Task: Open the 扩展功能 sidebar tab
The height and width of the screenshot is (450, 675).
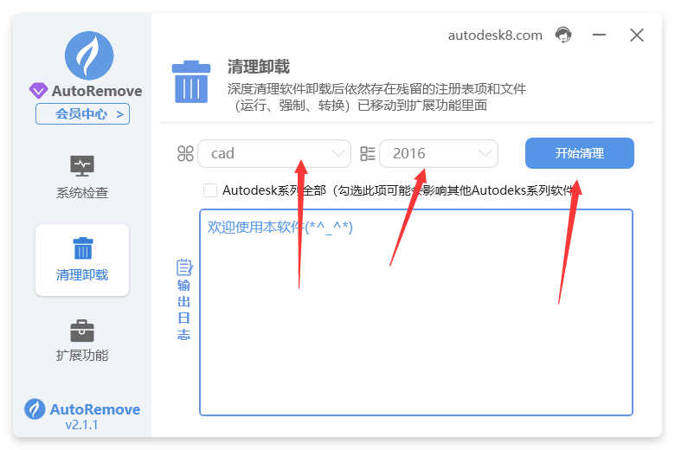Action: tap(82, 341)
